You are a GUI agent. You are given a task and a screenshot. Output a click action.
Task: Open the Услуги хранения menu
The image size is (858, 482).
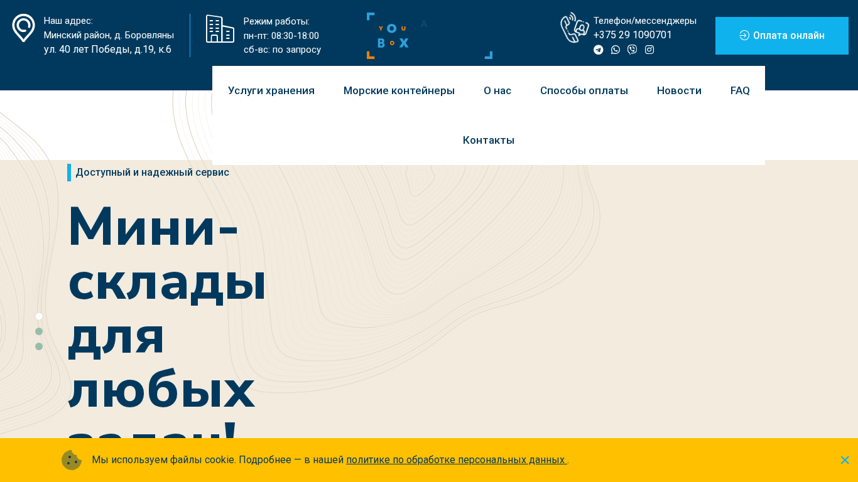[x=271, y=90]
